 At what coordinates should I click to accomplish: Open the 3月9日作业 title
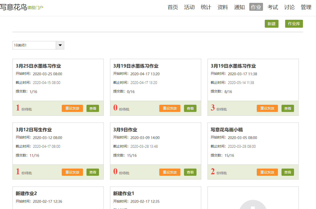point(125,130)
